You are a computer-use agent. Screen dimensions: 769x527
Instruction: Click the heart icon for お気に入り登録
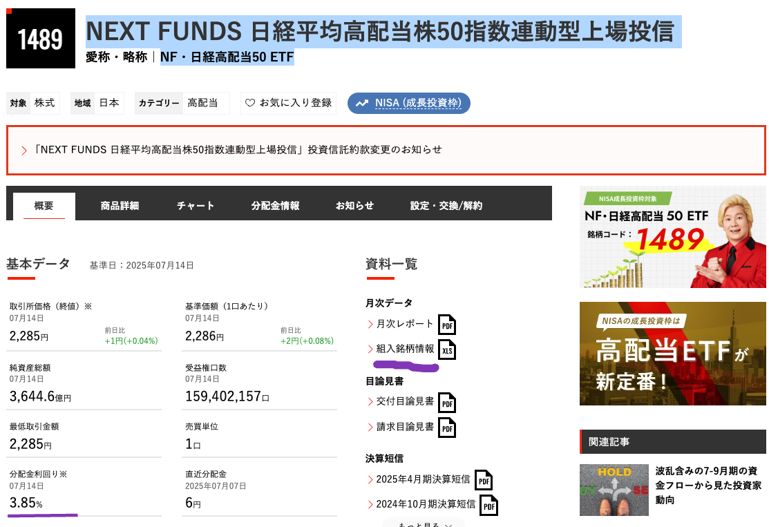250,103
